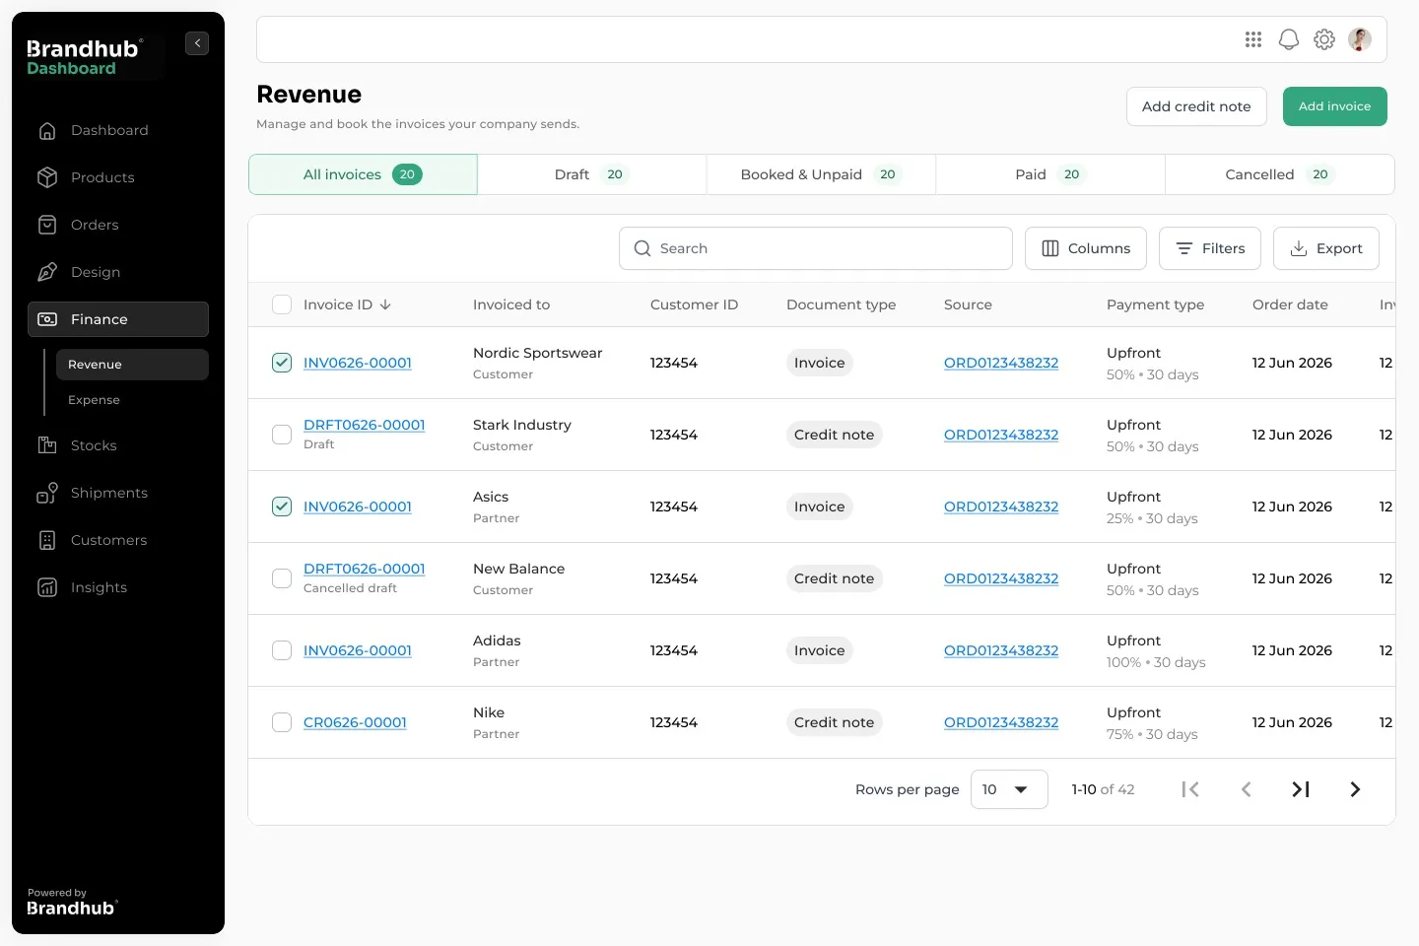Sort by the Invoice ID column header

coord(347,304)
